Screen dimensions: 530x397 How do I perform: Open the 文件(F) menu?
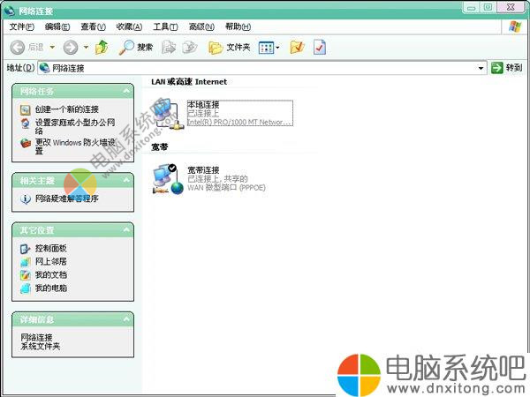pos(22,26)
